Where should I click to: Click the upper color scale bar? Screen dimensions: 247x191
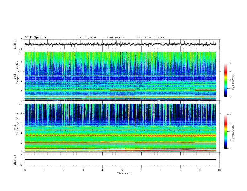225,80
